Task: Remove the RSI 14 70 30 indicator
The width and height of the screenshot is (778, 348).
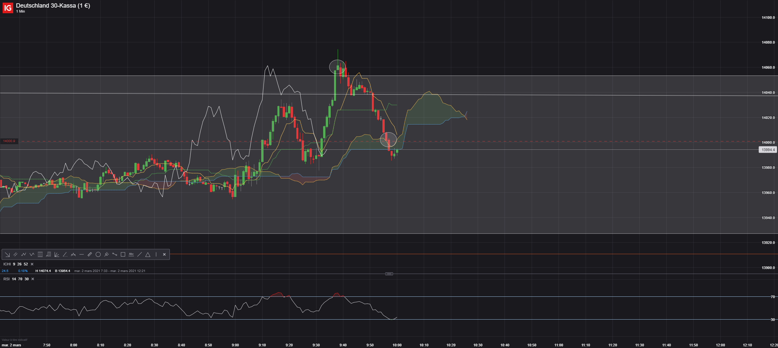Action: click(33, 279)
